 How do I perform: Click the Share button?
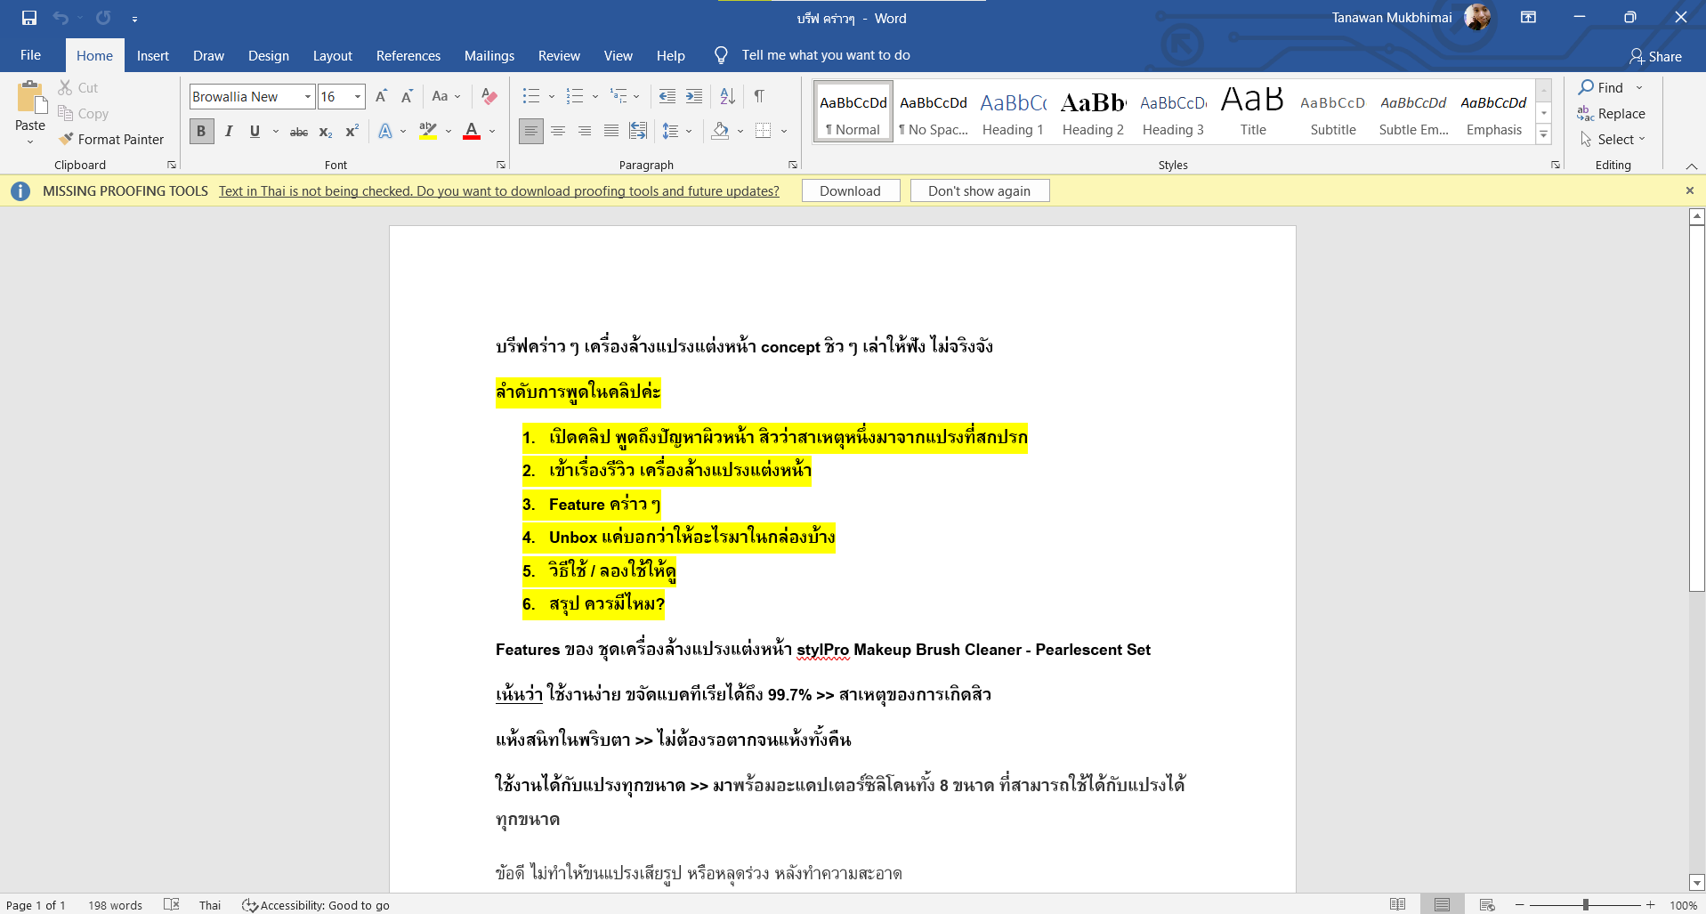pyautogui.click(x=1655, y=56)
